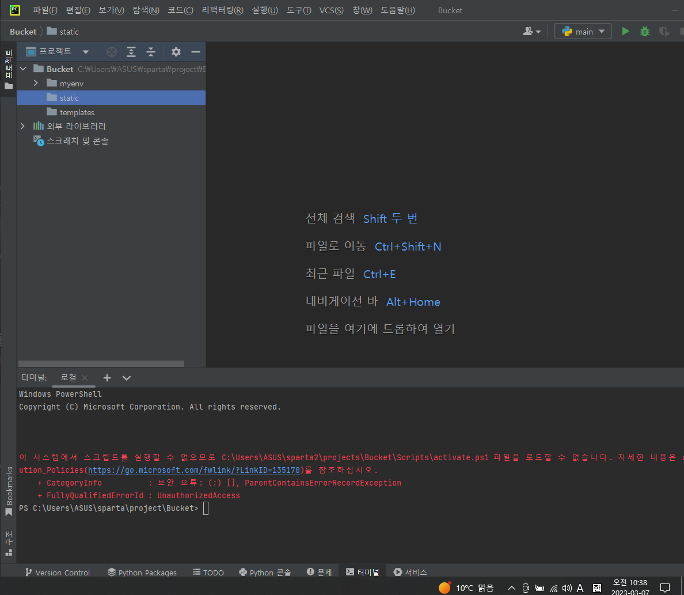Expand 외부 라이브러리 node

point(22,126)
